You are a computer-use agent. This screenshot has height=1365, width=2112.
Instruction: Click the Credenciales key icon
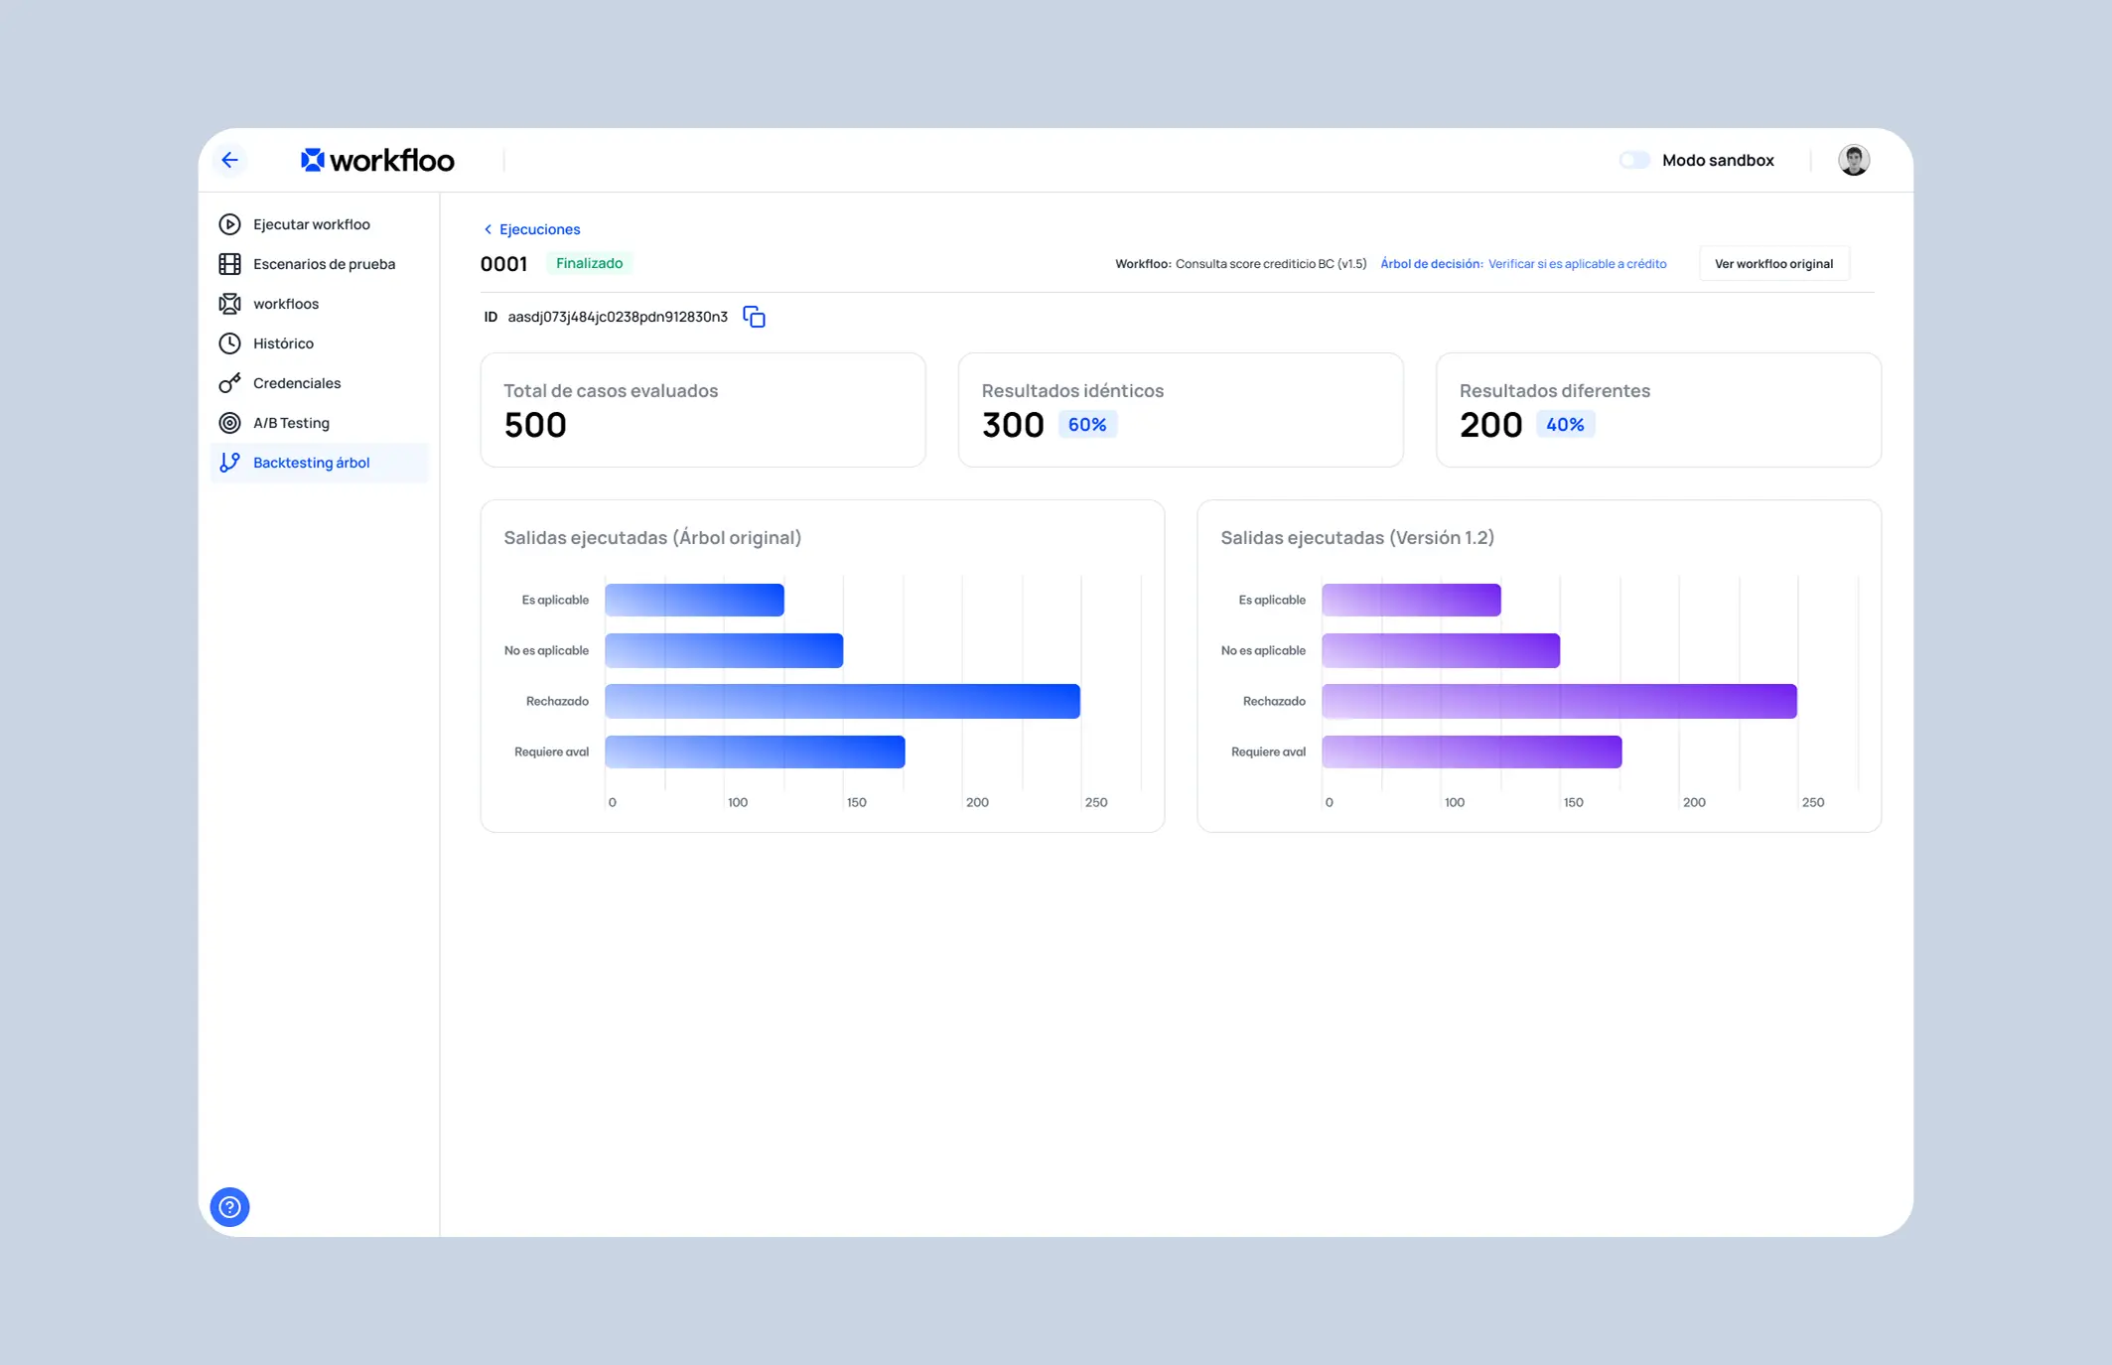pyautogui.click(x=229, y=383)
